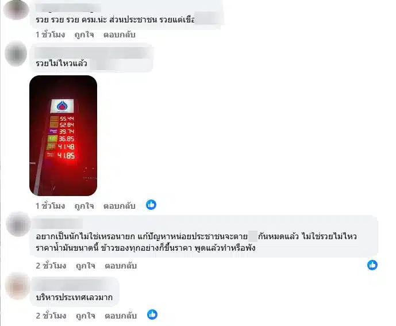Image resolution: width=396 pixels, height=326 pixels.
Task: Click ตอบกลับ under the บริหารประเทศเลวมาก comment
Action: 121,316
